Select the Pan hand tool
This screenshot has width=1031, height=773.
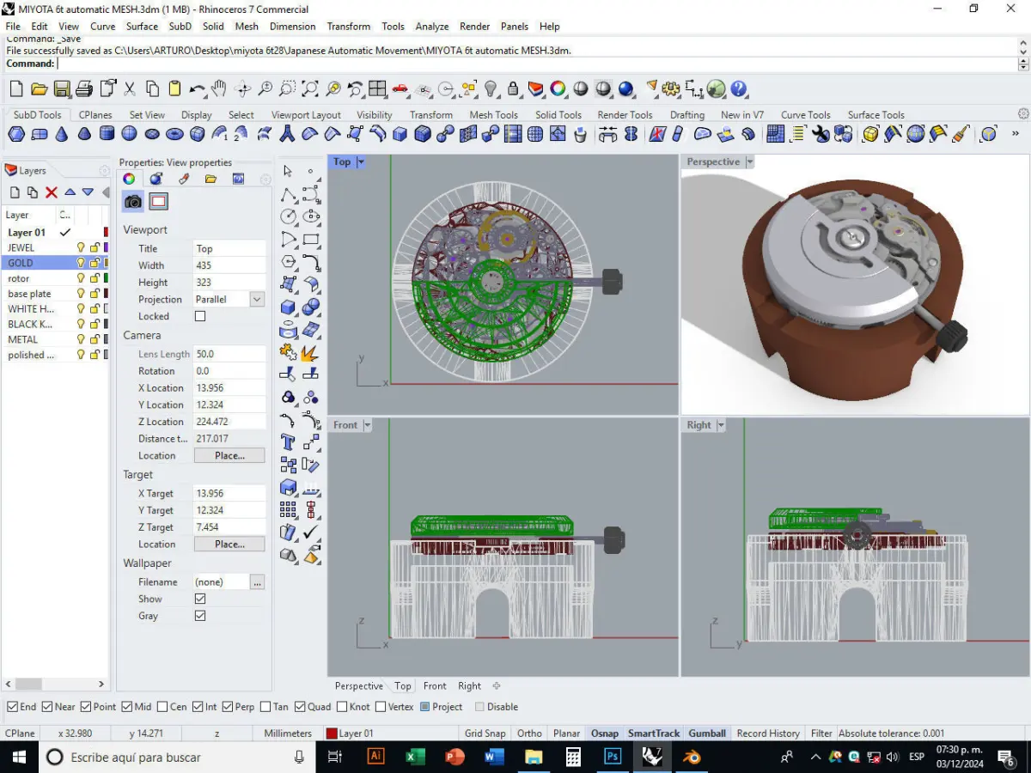click(219, 88)
